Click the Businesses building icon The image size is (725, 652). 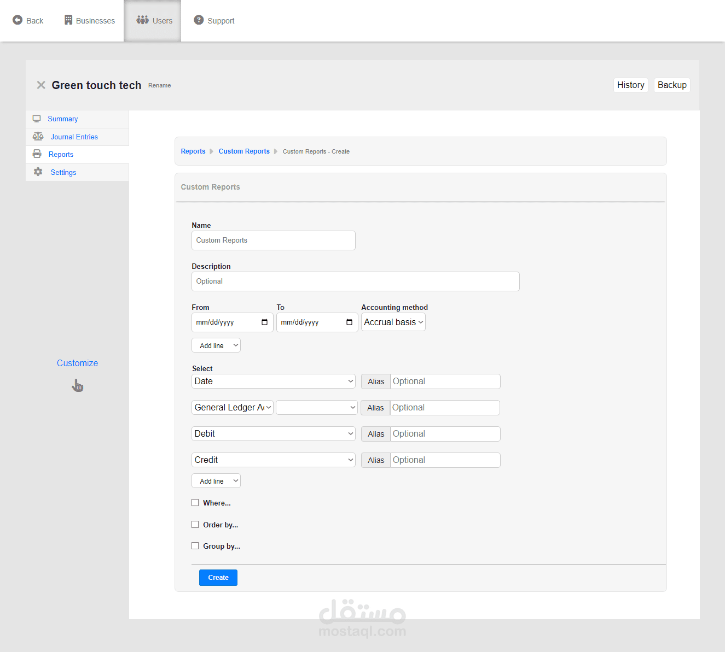pos(68,20)
